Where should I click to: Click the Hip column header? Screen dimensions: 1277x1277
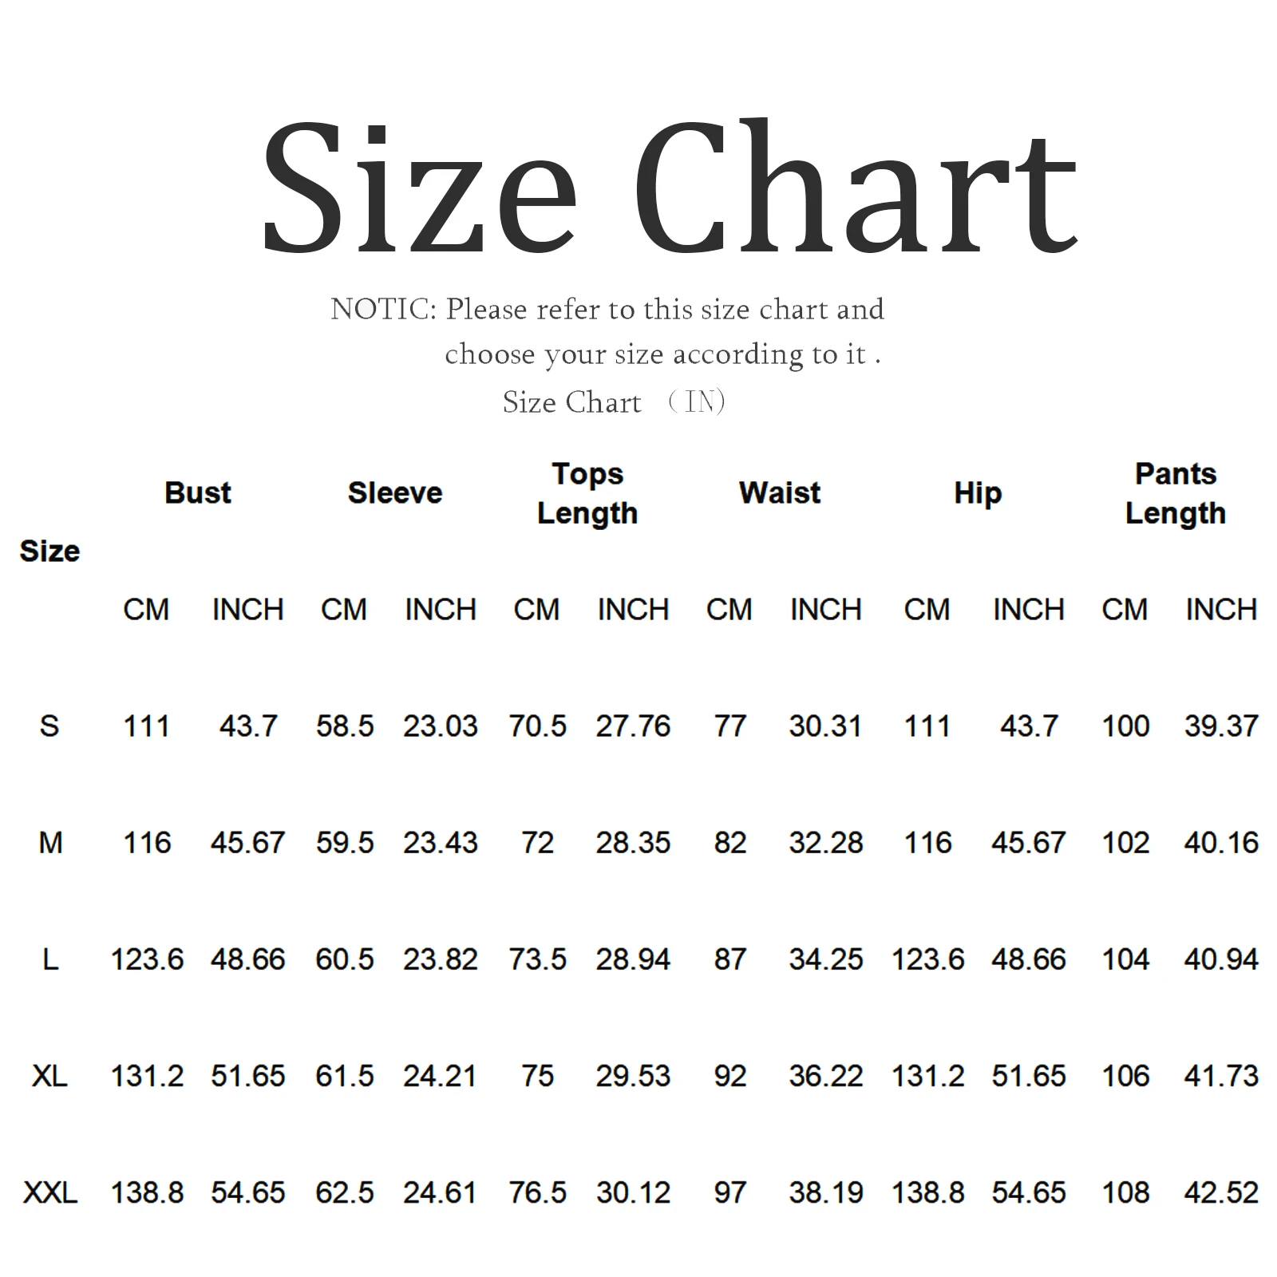tap(978, 493)
